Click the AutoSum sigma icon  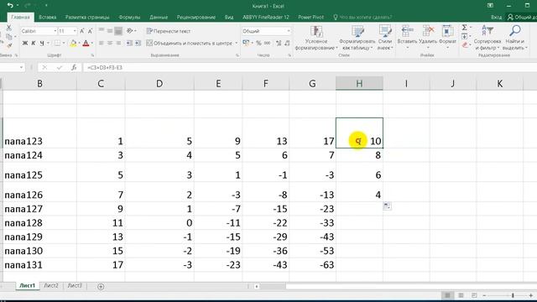464,28
